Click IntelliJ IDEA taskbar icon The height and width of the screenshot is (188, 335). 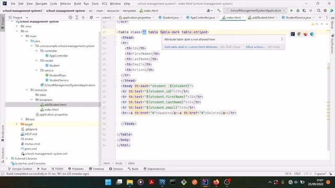(205, 182)
